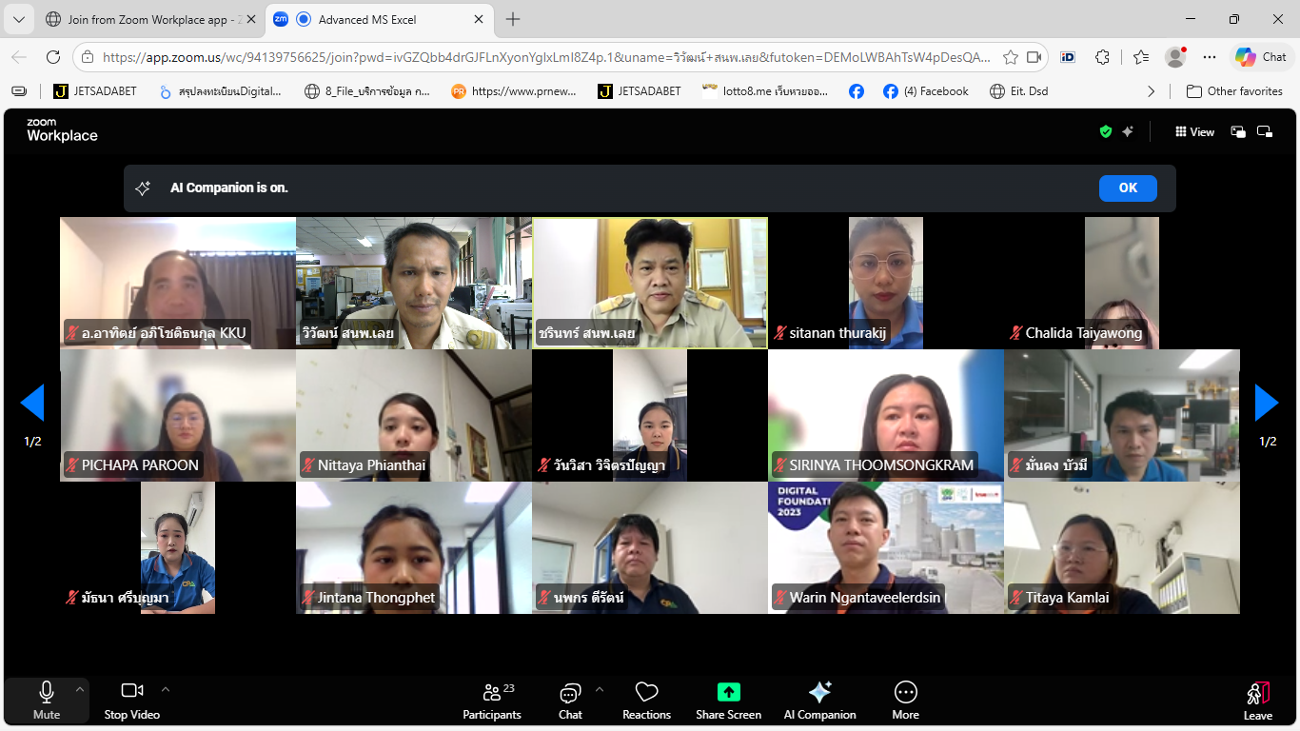This screenshot has height=731, width=1300.
Task: Open the Zoom Chat panel
Action: 570,701
